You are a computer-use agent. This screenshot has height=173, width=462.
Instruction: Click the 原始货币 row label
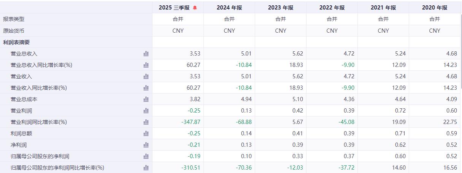pos(14,31)
